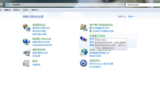Click the Control Panel icon in address bar
160x106 pixels.
coord(7,5)
